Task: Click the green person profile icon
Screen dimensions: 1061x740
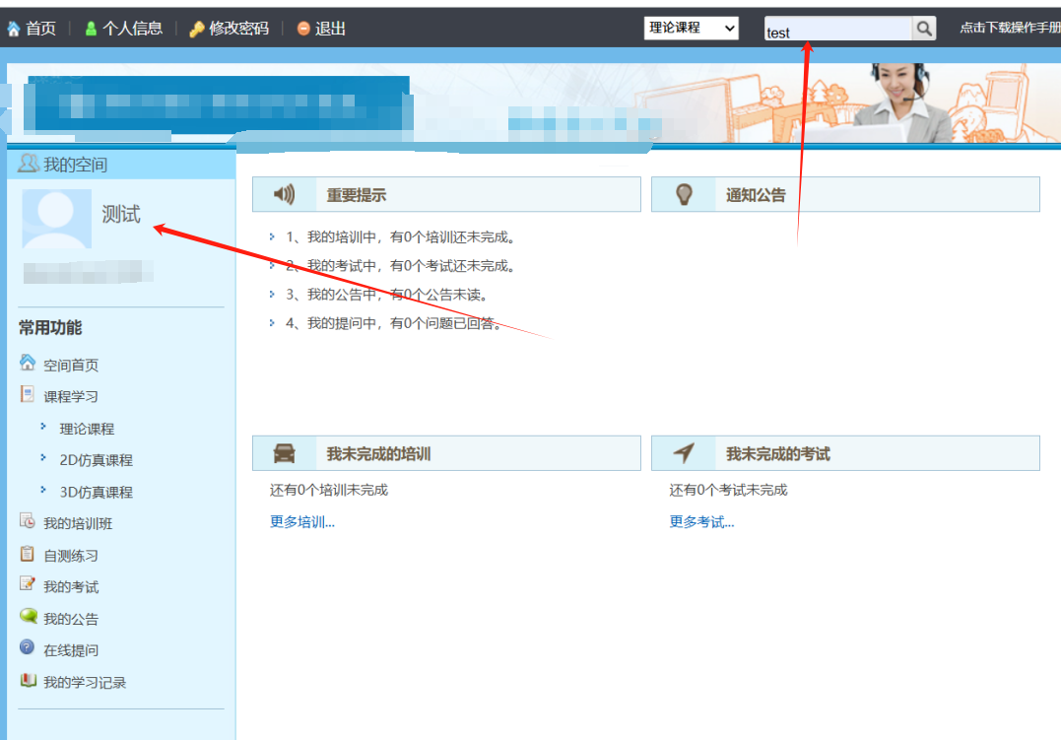Action: pyautogui.click(x=91, y=29)
